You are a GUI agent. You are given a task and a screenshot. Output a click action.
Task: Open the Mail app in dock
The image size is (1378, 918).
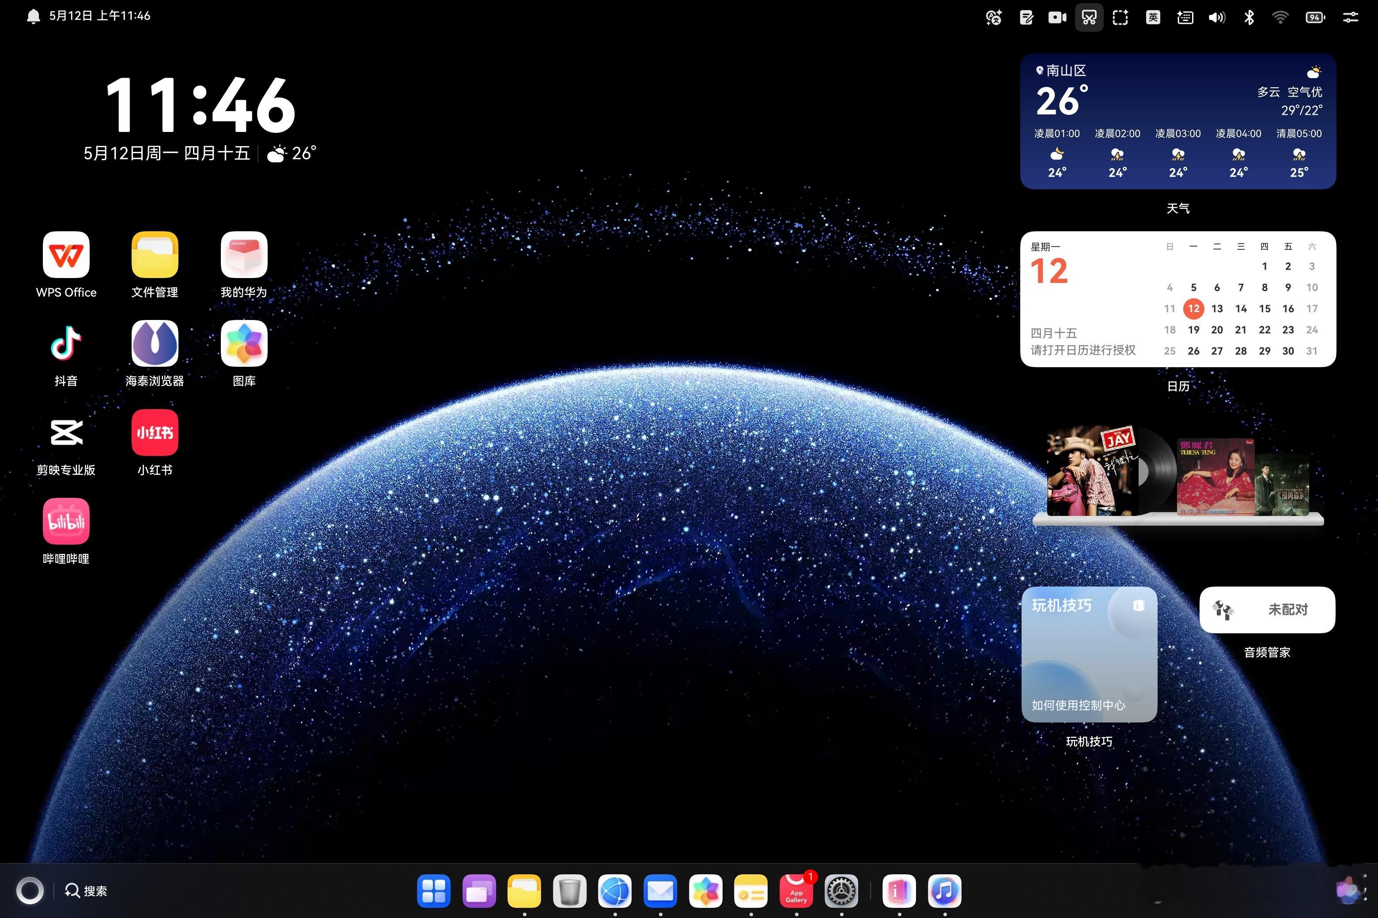coord(660,891)
